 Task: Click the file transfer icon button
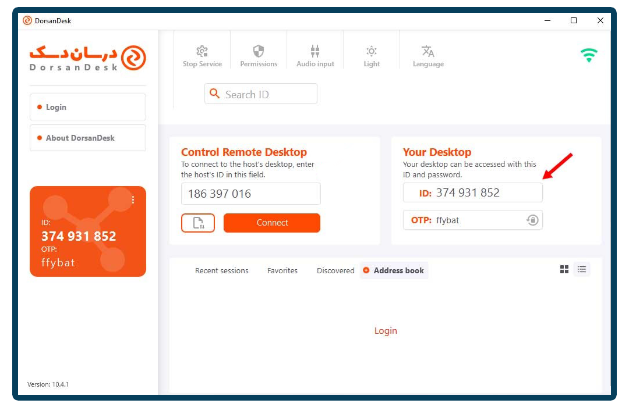pos(198,223)
